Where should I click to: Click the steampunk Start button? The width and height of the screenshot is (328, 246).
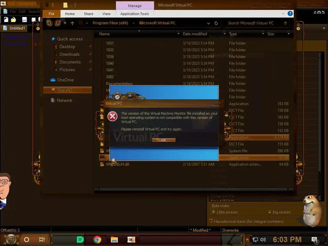click(11, 240)
